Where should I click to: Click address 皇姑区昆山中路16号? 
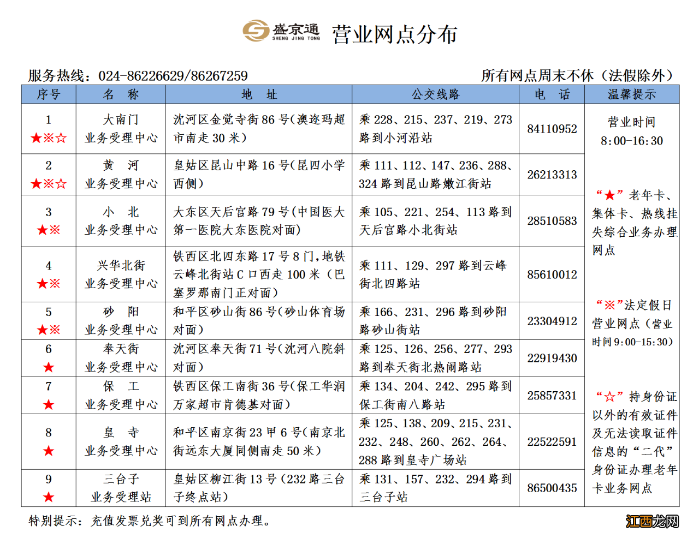point(259,175)
